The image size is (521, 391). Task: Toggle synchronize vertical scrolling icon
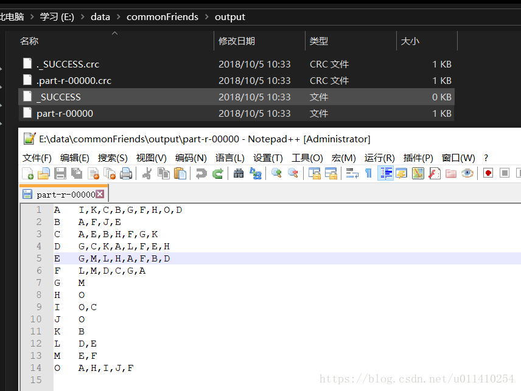[314, 173]
